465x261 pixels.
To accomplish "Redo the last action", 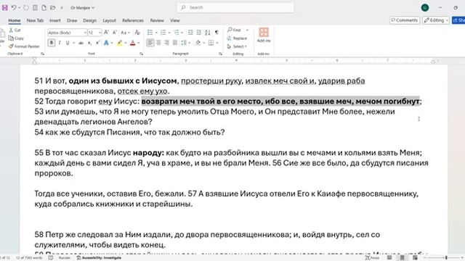I will click(x=26, y=8).
